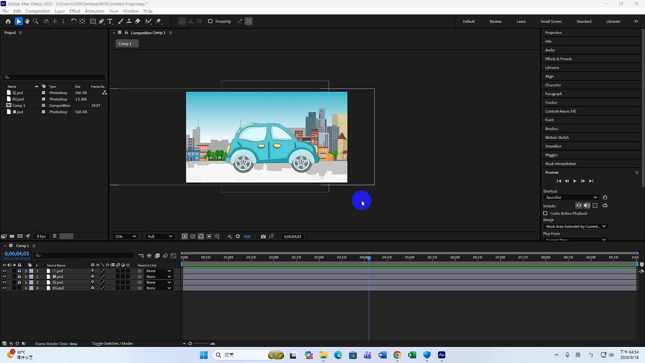Reset the Preview shortcut settings
Viewport: 645px width, 363px height.
(605, 197)
